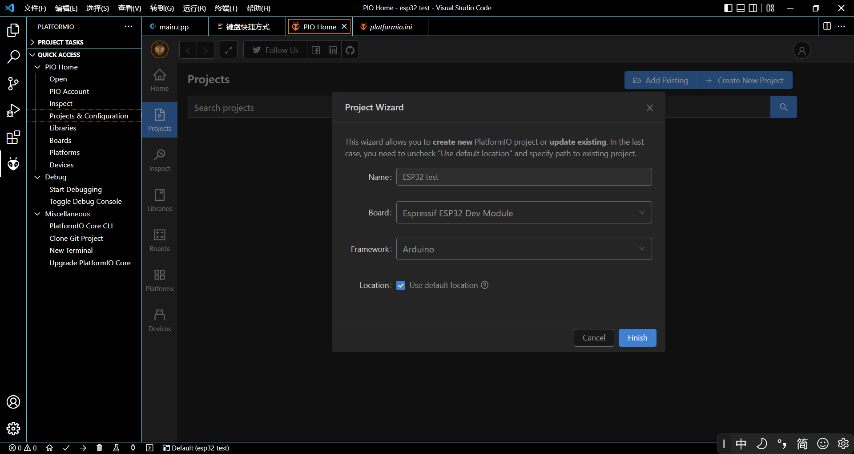Click the search magnifier button for projects
The height and width of the screenshot is (454, 854).
tap(783, 107)
